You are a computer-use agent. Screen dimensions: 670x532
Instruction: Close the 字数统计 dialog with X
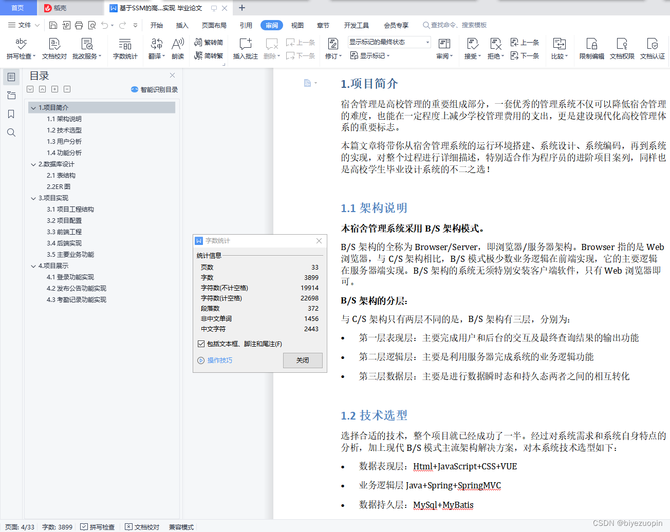319,241
